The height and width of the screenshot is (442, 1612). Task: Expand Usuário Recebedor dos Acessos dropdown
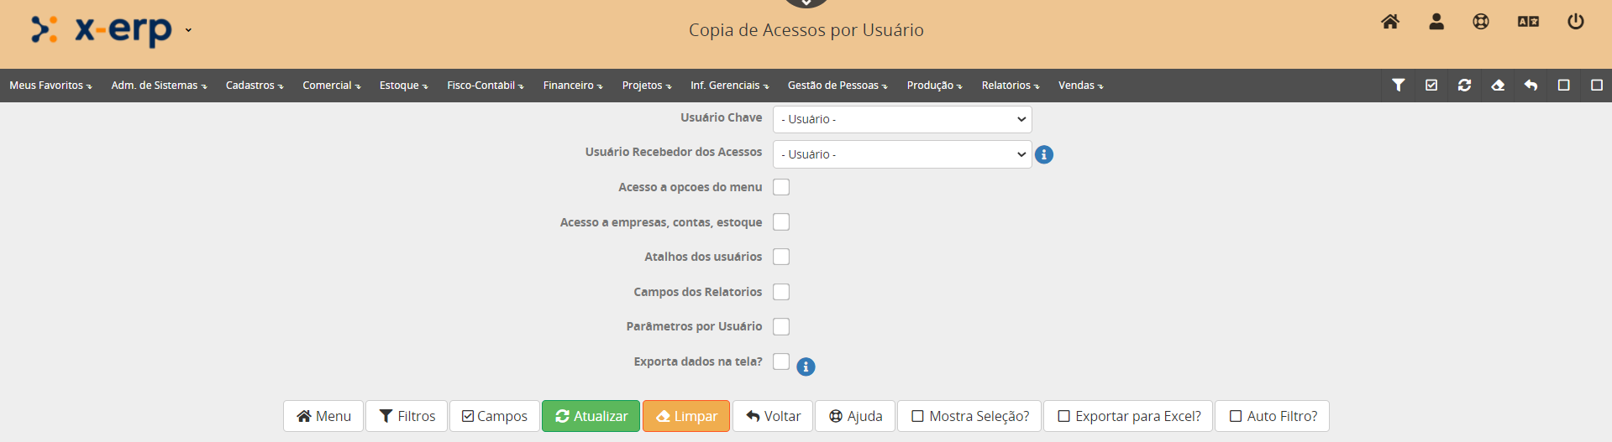902,154
